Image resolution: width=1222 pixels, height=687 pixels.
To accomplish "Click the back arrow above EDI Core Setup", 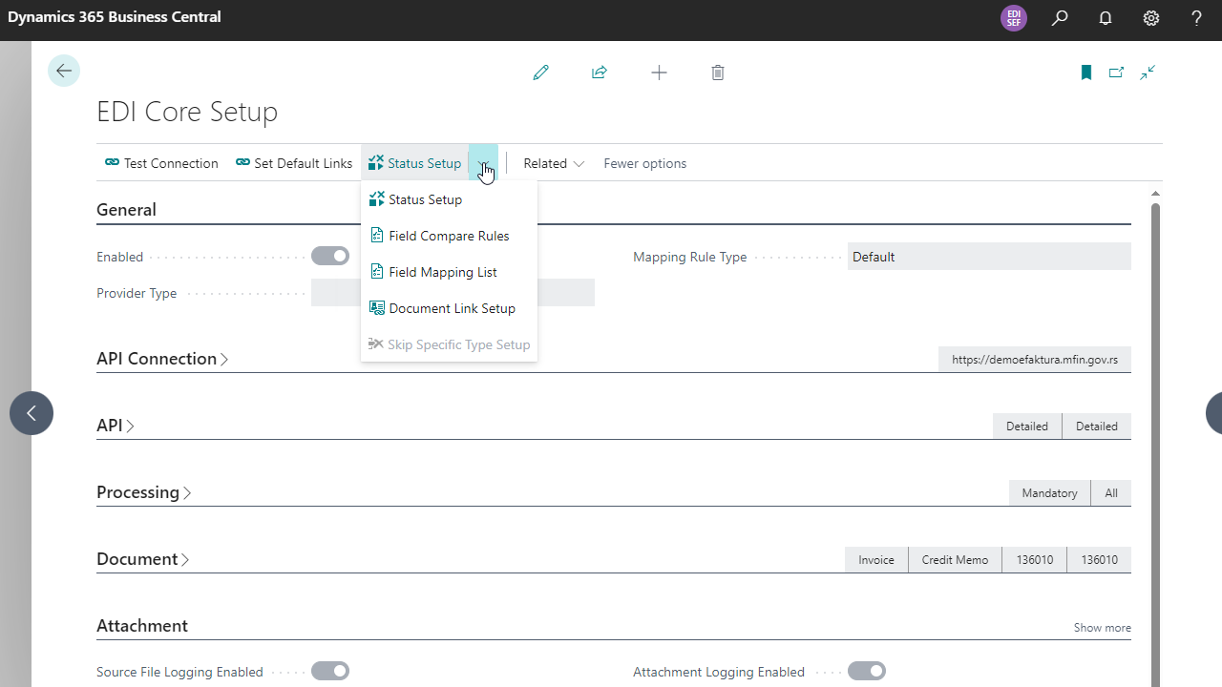I will (x=63, y=71).
